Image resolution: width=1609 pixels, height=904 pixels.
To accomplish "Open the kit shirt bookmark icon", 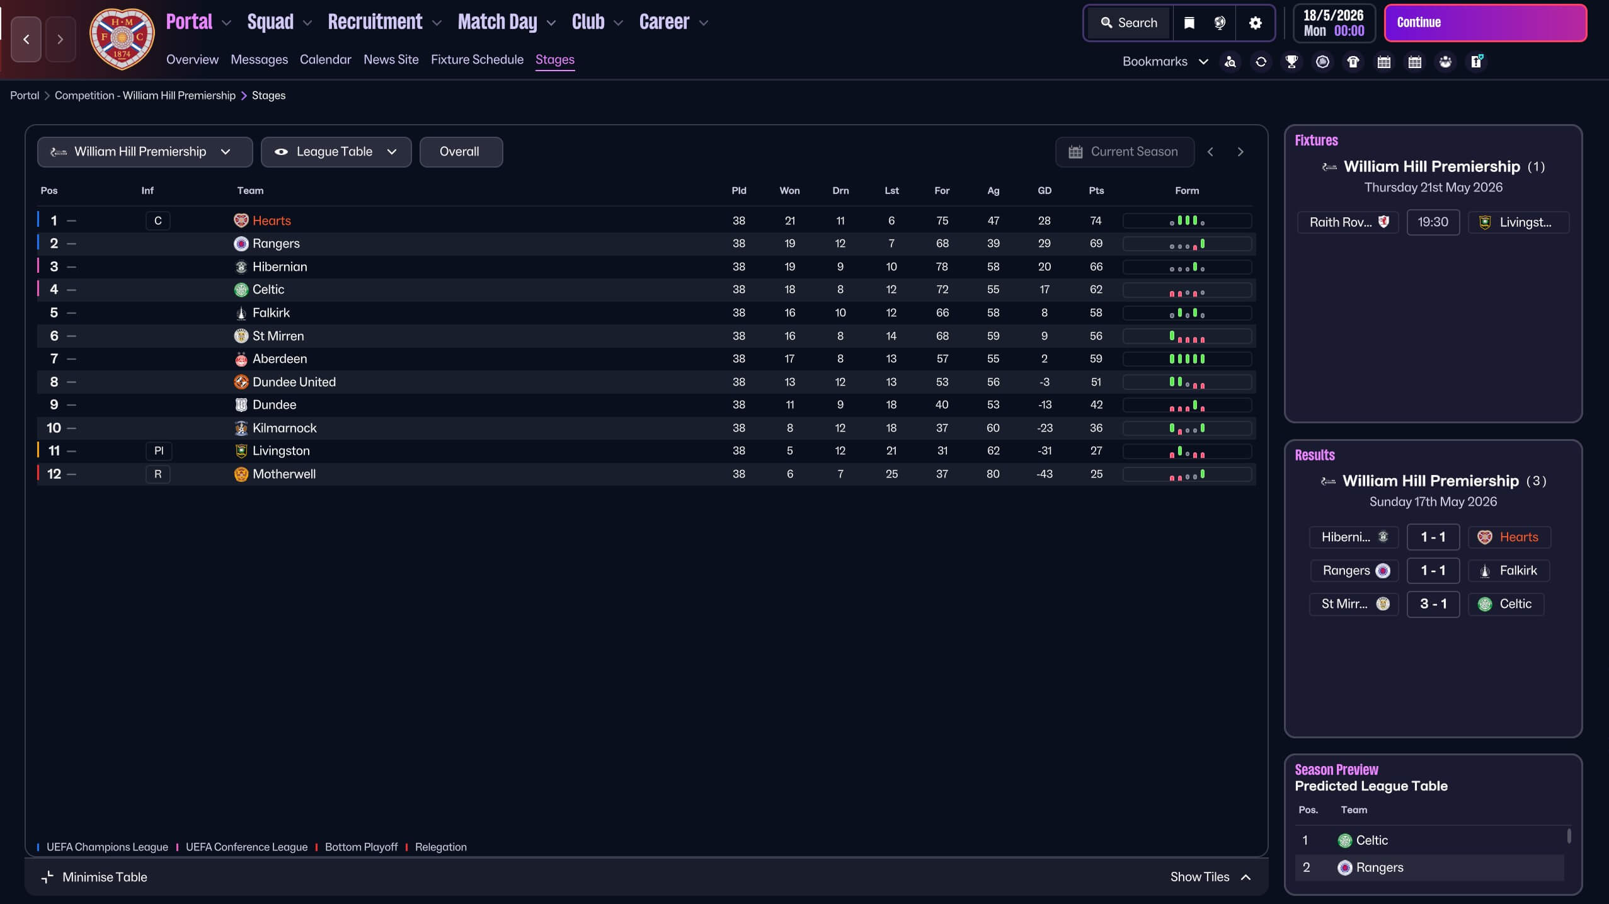I will [x=1353, y=62].
